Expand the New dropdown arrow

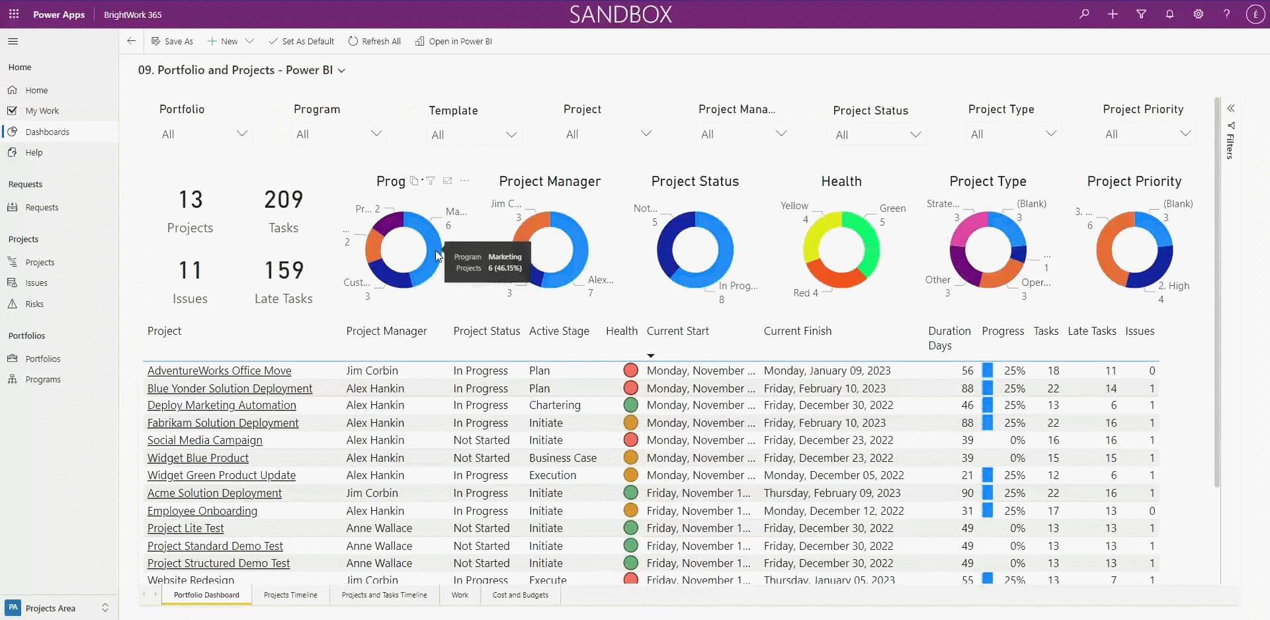click(x=249, y=41)
